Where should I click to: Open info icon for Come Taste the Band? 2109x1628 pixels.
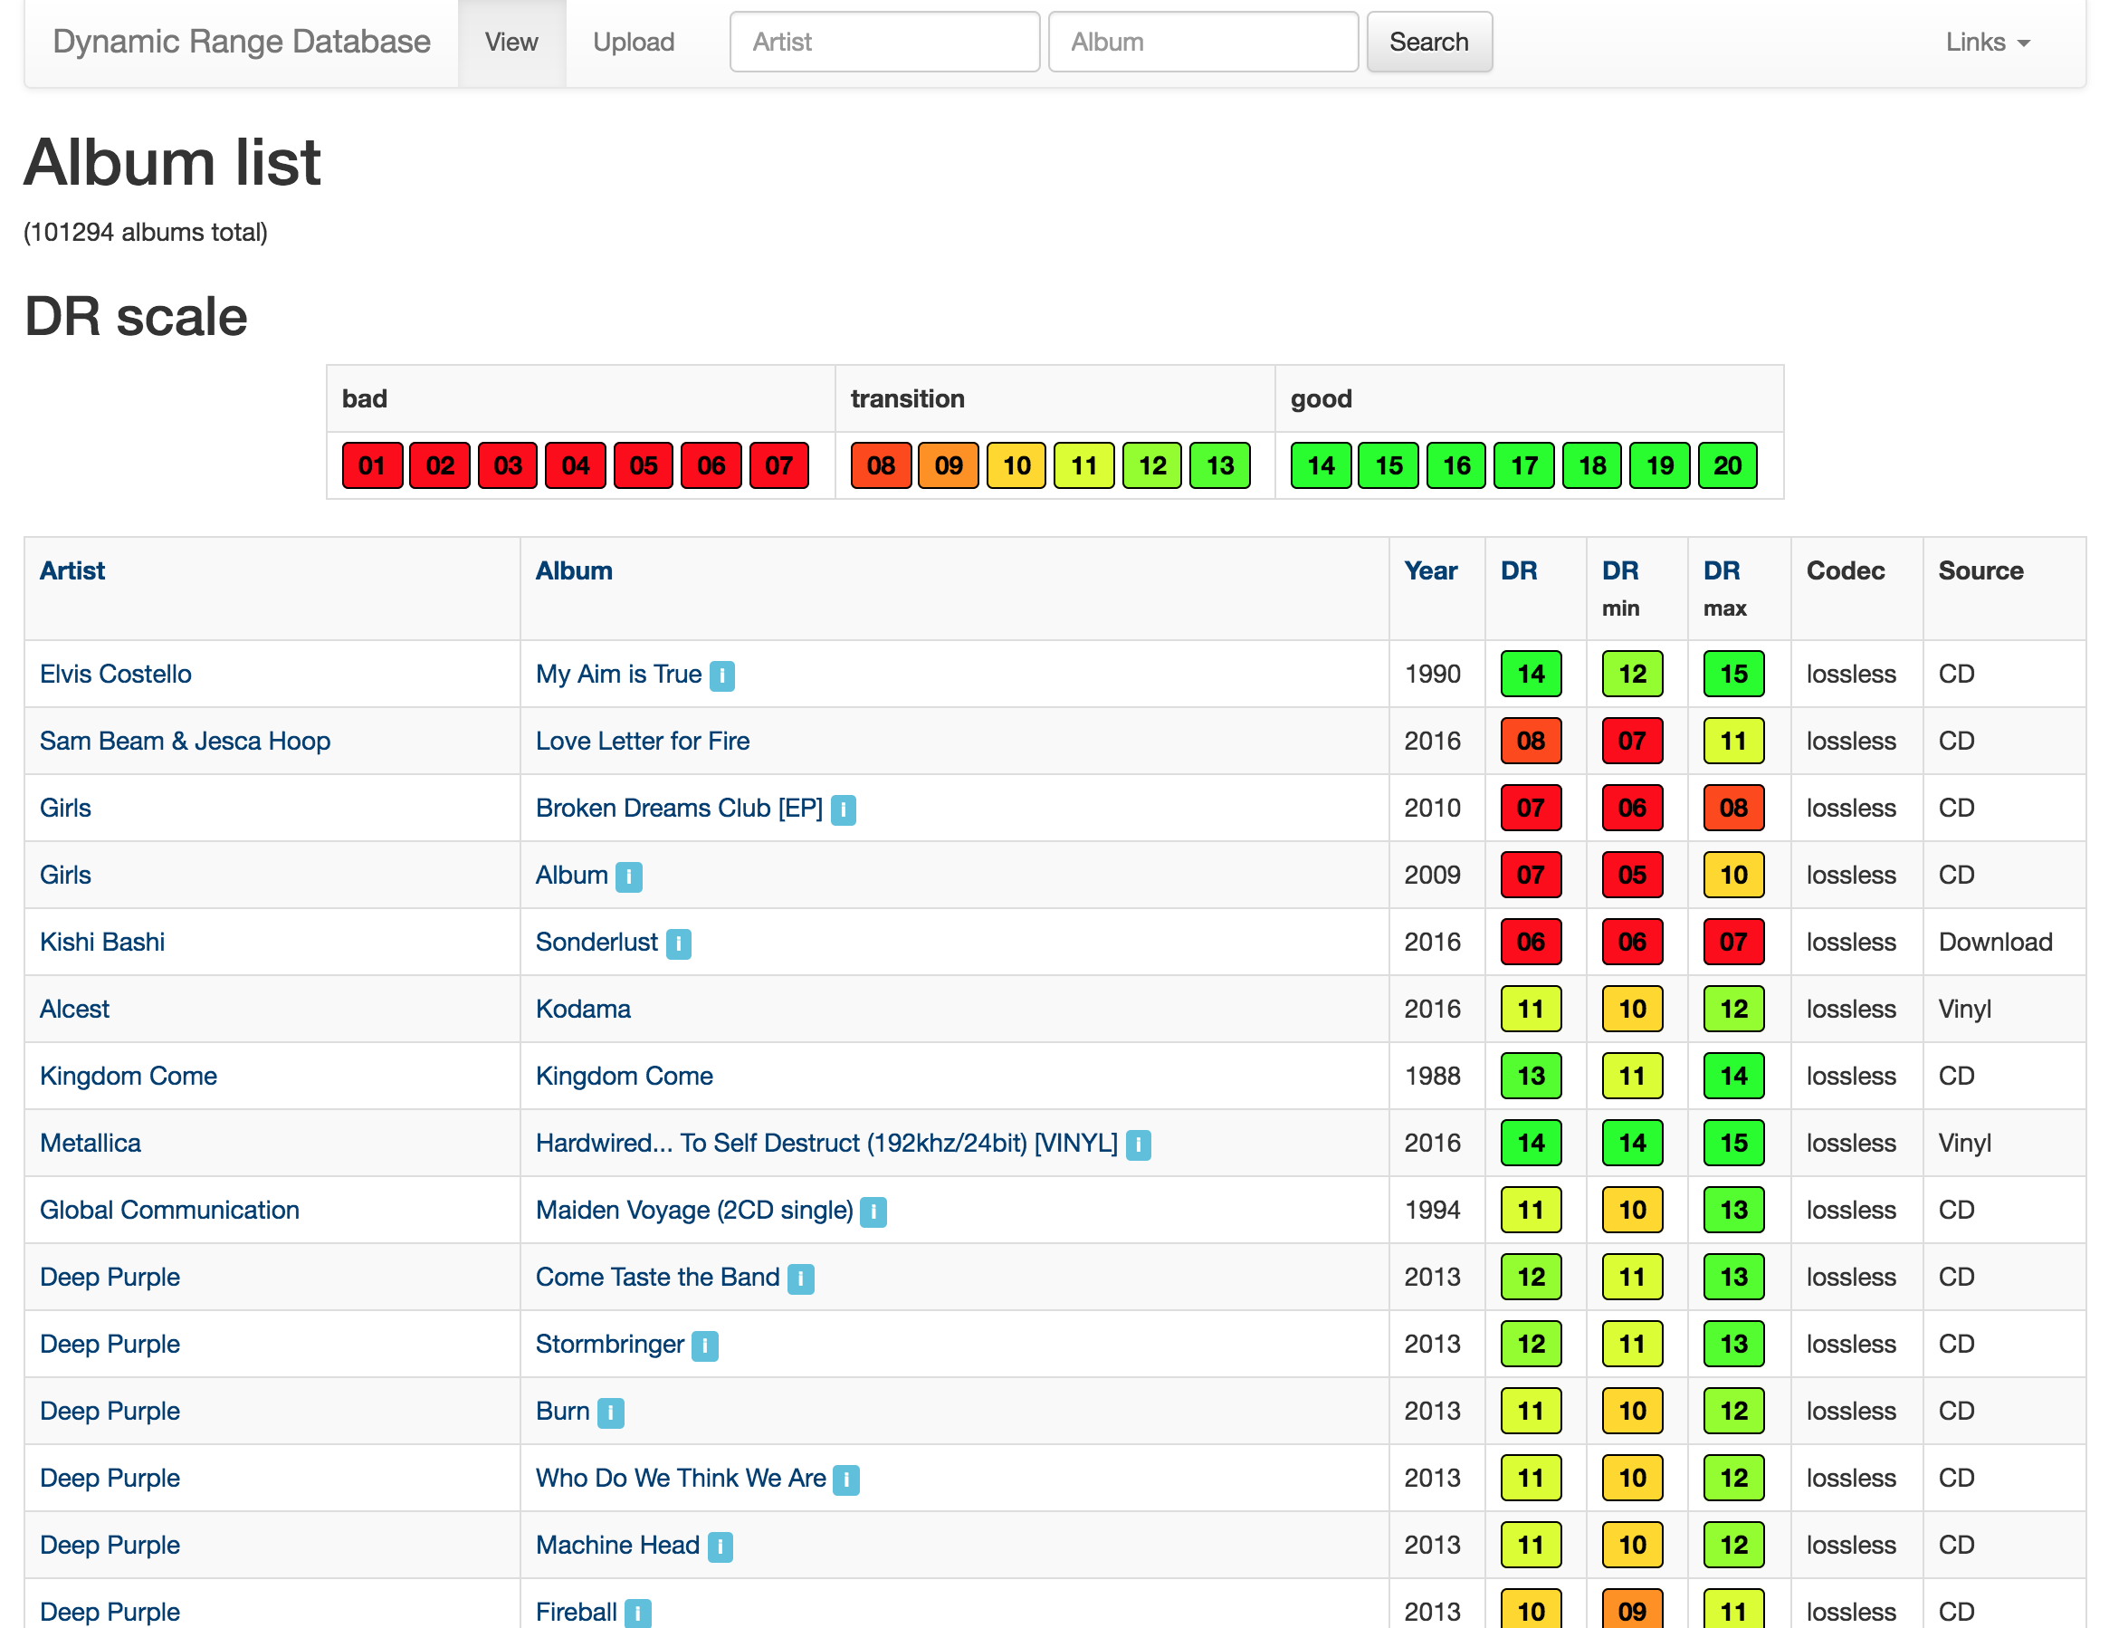click(800, 1278)
